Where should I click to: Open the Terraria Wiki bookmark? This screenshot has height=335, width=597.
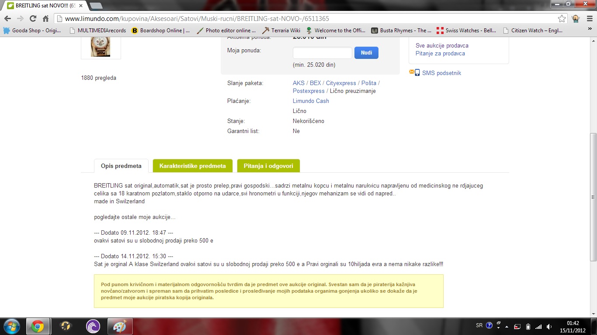coord(281,31)
